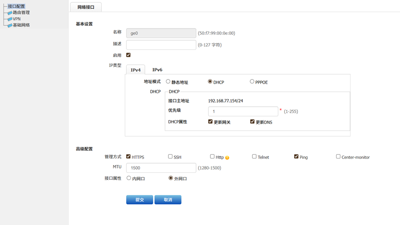Open the 网络接口 tab

point(86,7)
